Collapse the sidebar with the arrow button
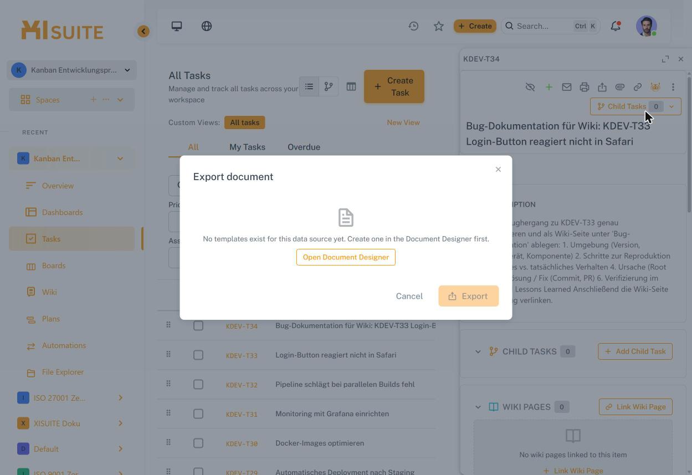 pyautogui.click(x=143, y=31)
